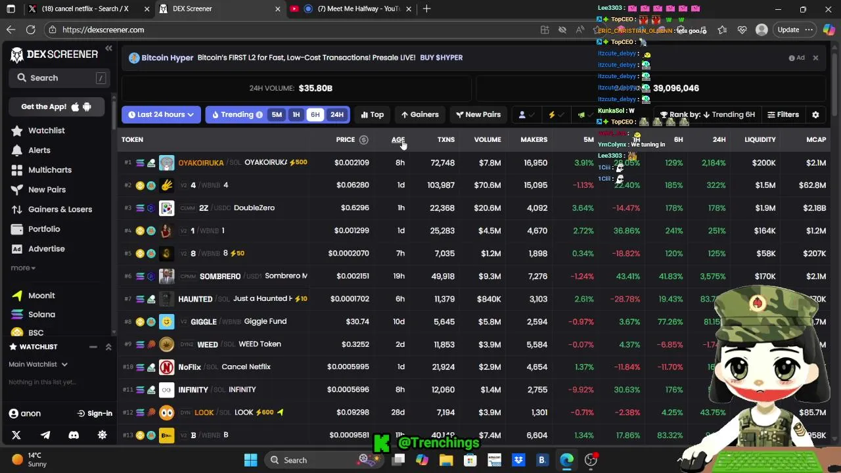Expand the sidebar 'more' menu

[x=23, y=268]
